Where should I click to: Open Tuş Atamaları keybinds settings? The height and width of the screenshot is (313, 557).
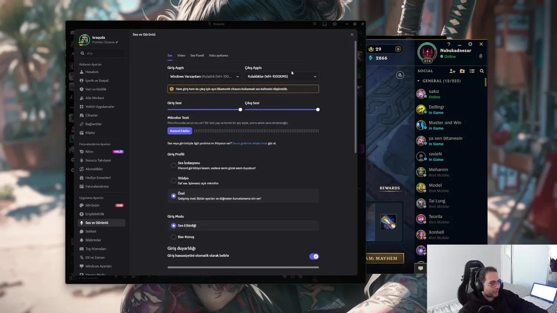(101, 249)
